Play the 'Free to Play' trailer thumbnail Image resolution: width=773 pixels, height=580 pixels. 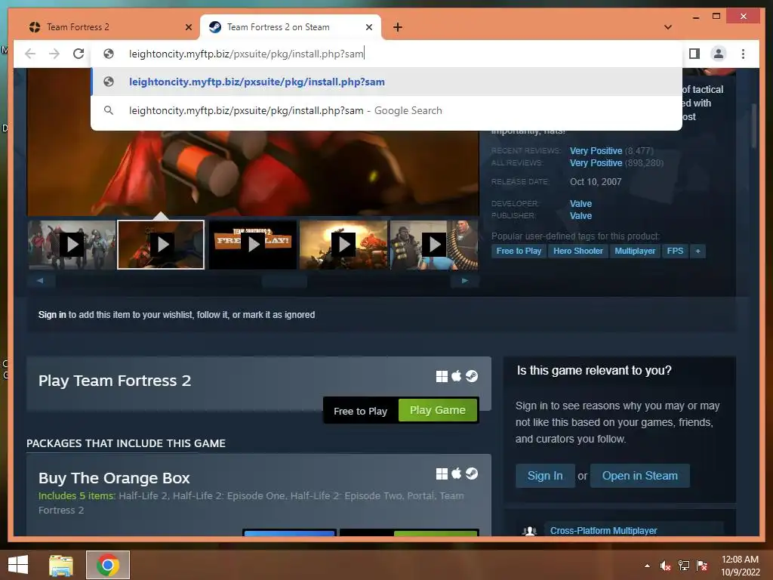(253, 245)
